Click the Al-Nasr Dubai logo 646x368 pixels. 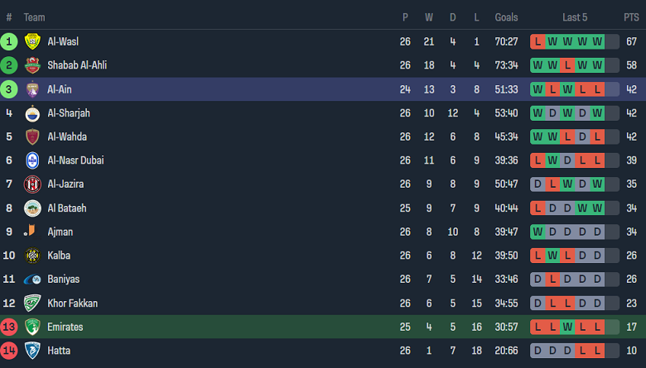point(32,160)
